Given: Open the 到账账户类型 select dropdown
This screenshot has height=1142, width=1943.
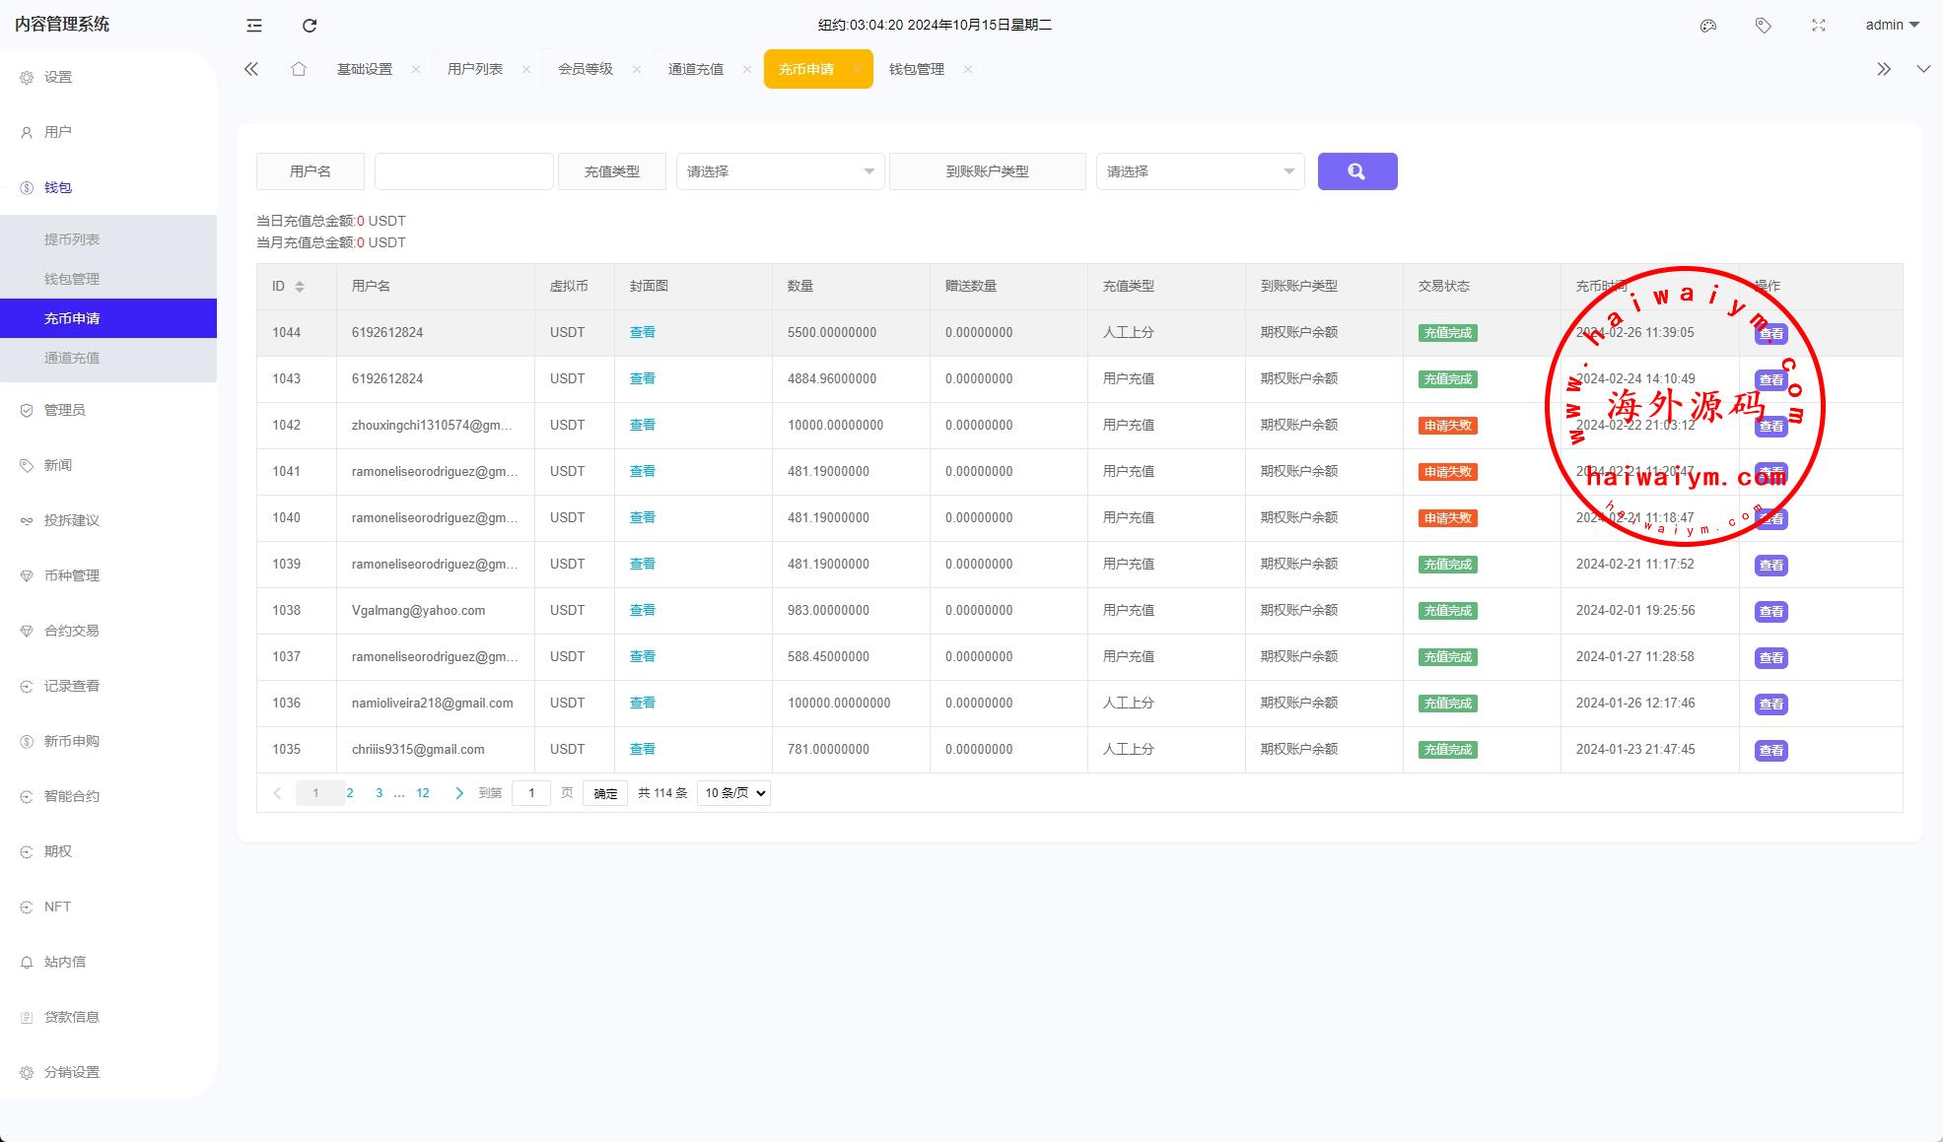Looking at the screenshot, I should tap(1200, 171).
